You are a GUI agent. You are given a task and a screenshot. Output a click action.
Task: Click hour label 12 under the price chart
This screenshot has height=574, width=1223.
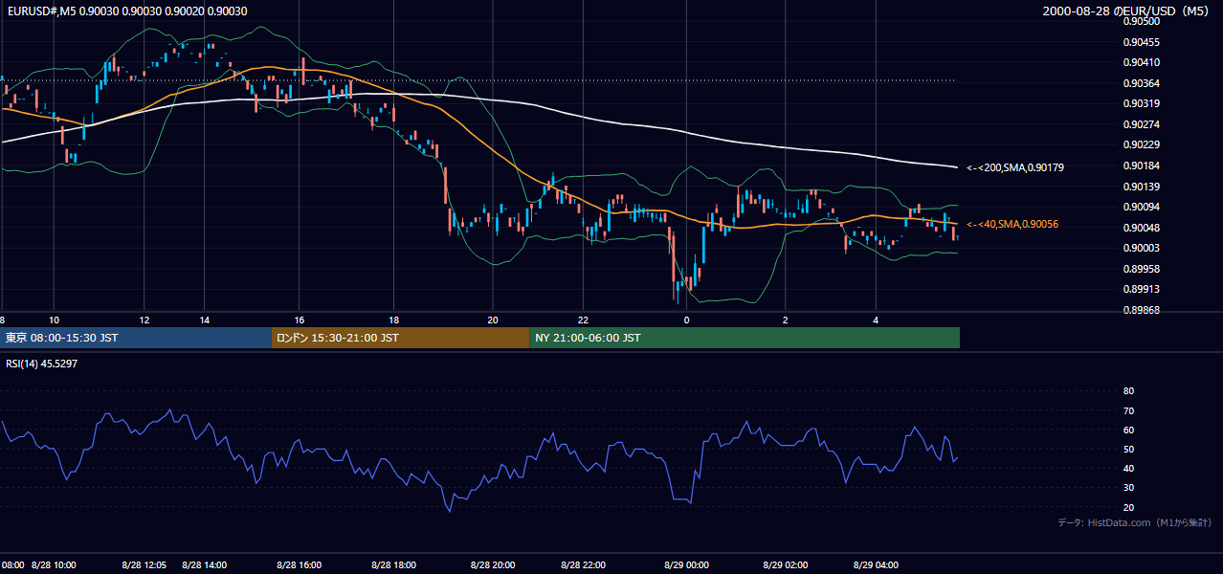[145, 320]
